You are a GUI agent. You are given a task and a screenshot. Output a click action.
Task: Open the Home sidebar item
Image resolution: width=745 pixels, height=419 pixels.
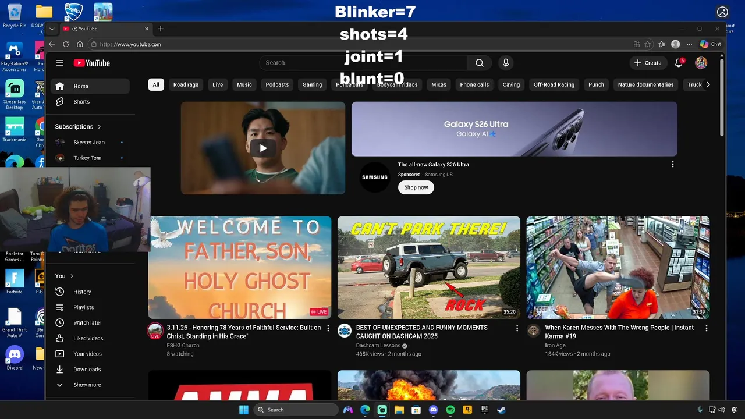click(x=90, y=86)
